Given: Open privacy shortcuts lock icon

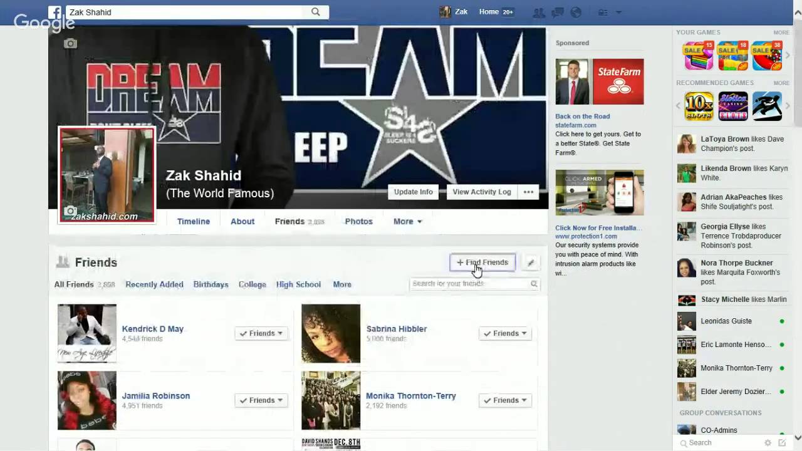Looking at the screenshot, I should [x=603, y=13].
